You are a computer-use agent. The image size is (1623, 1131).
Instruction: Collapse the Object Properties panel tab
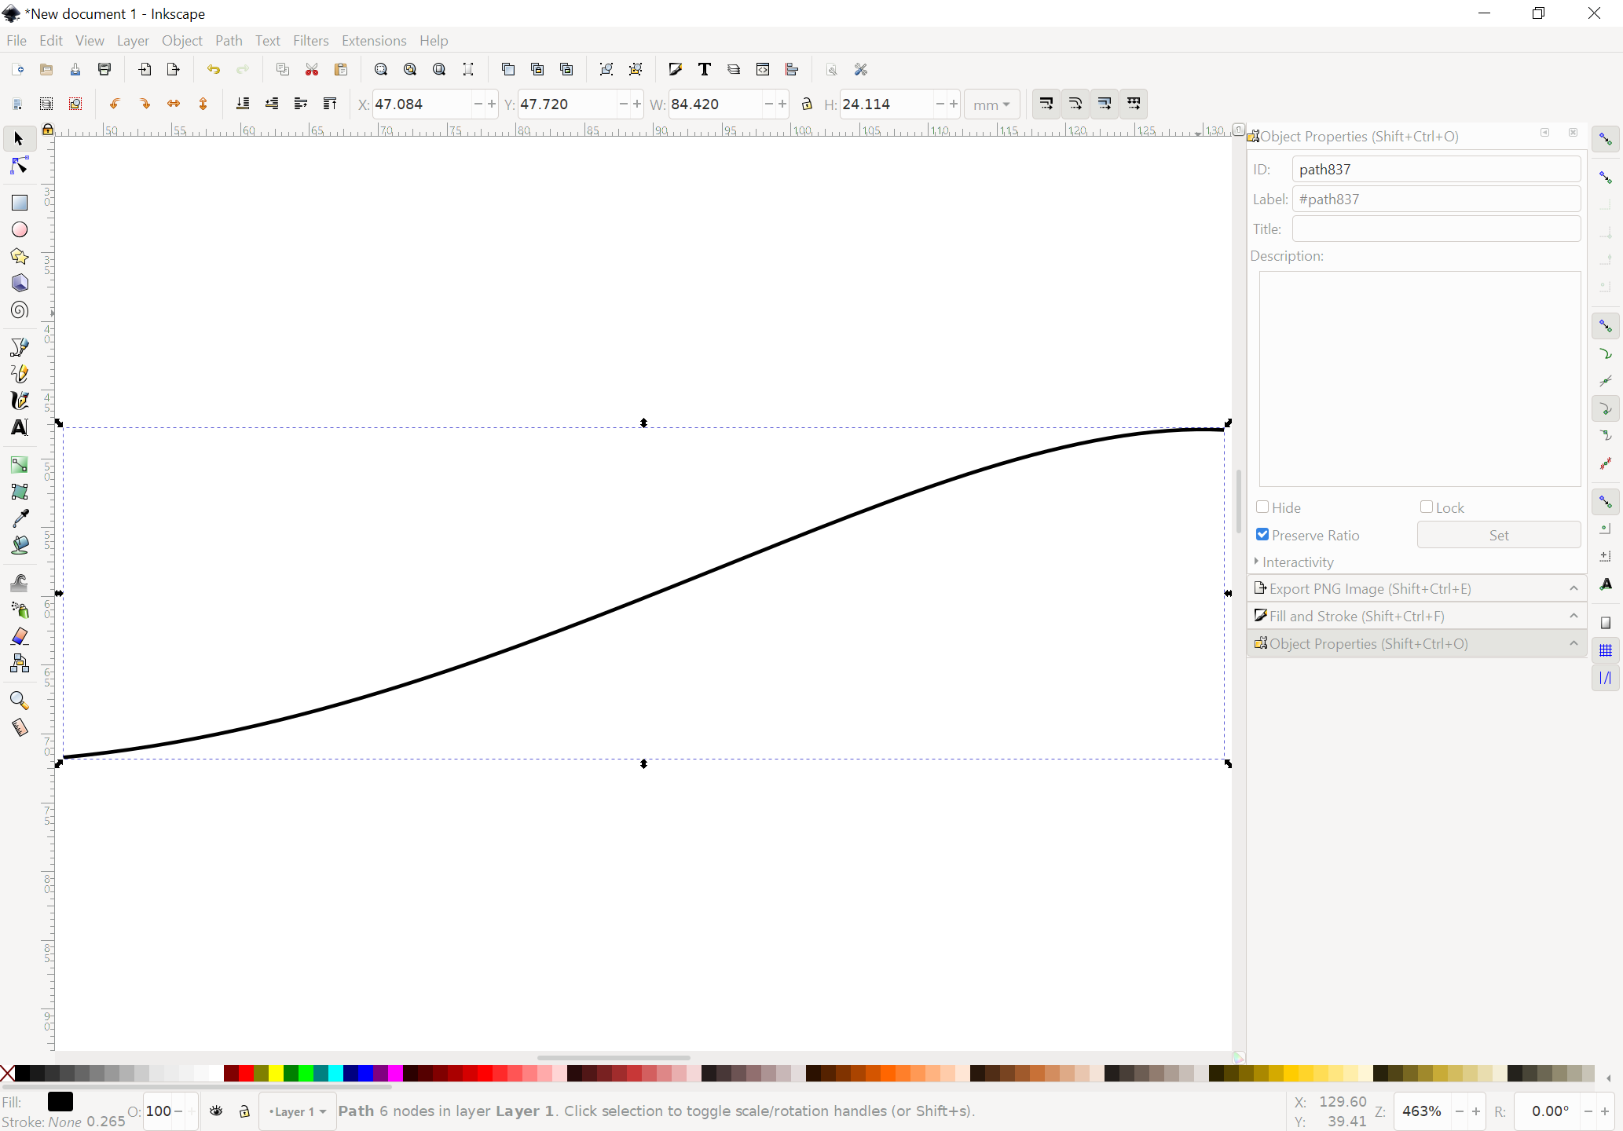pos(1416,643)
